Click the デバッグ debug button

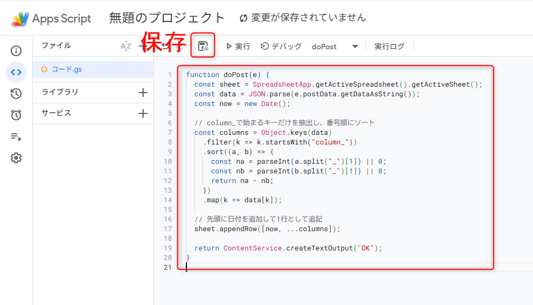281,47
